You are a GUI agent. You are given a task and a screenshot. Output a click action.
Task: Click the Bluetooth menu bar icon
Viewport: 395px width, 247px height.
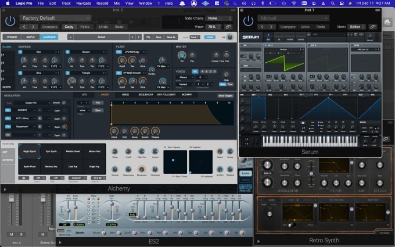(x=262, y=3)
